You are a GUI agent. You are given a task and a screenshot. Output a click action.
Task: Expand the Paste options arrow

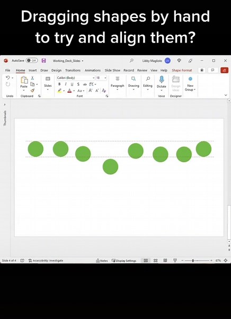pyautogui.click(x=24, y=90)
